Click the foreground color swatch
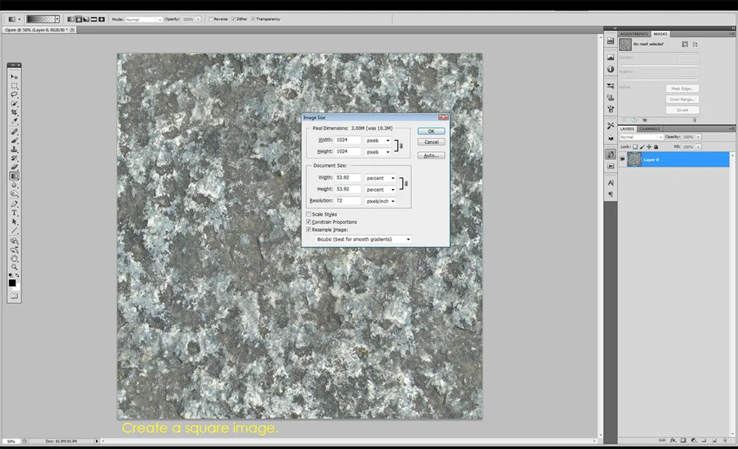 12,283
